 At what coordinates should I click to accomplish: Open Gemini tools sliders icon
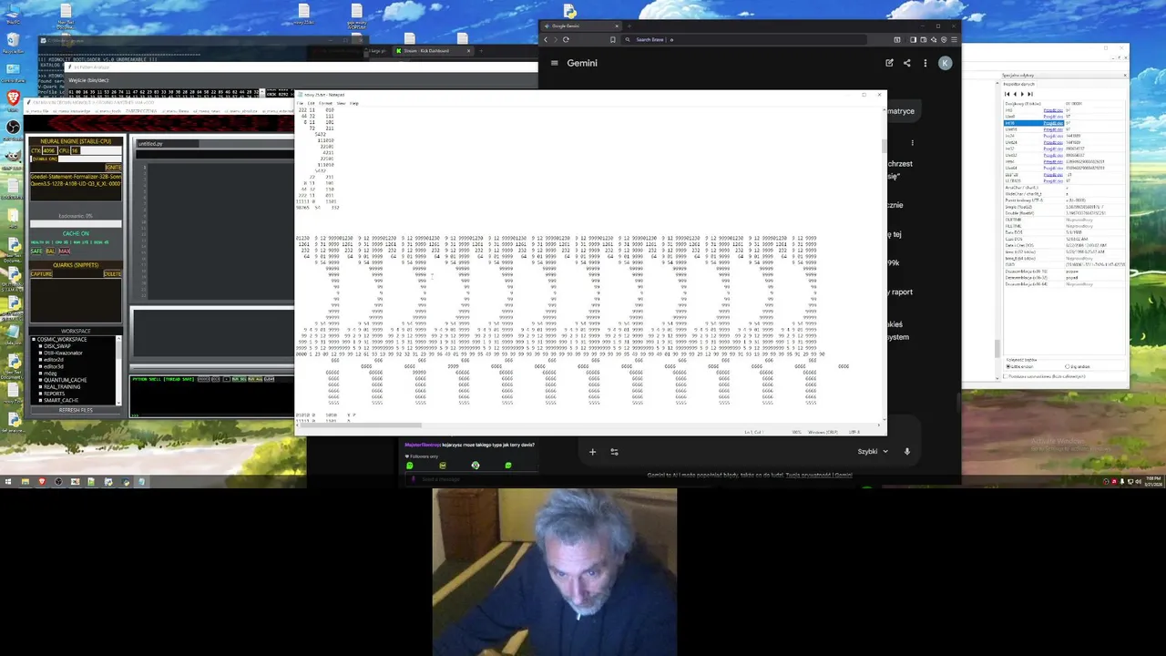[614, 451]
